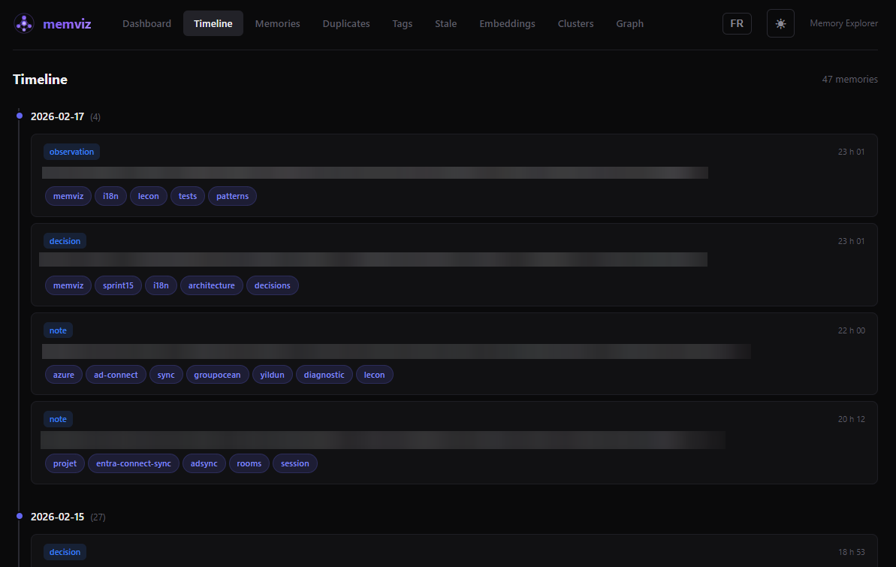Click the Memory Explorer label

click(x=844, y=23)
